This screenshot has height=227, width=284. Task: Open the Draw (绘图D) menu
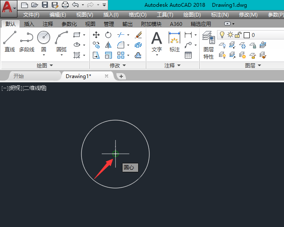pyautogui.click(x=192, y=15)
